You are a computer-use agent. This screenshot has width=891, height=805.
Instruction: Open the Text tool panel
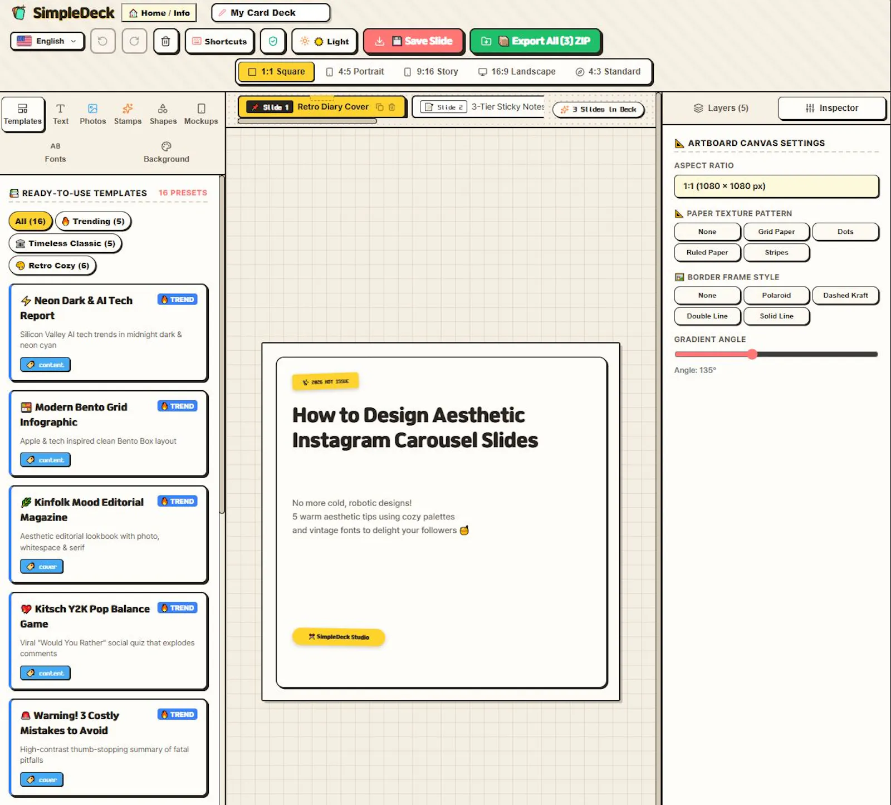coord(61,114)
